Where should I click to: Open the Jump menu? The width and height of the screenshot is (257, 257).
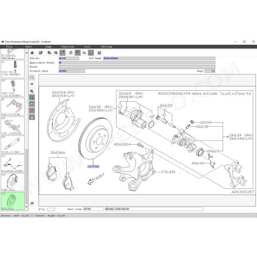point(48,47)
